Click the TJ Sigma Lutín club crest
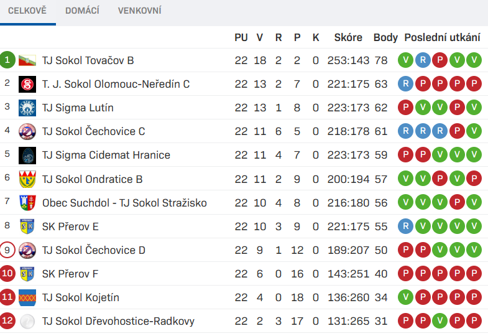The width and height of the screenshot is (488, 336). pos(27,108)
